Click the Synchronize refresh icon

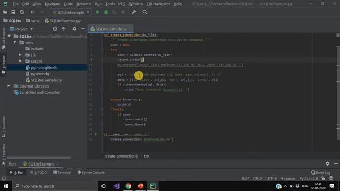(x=22, y=12)
